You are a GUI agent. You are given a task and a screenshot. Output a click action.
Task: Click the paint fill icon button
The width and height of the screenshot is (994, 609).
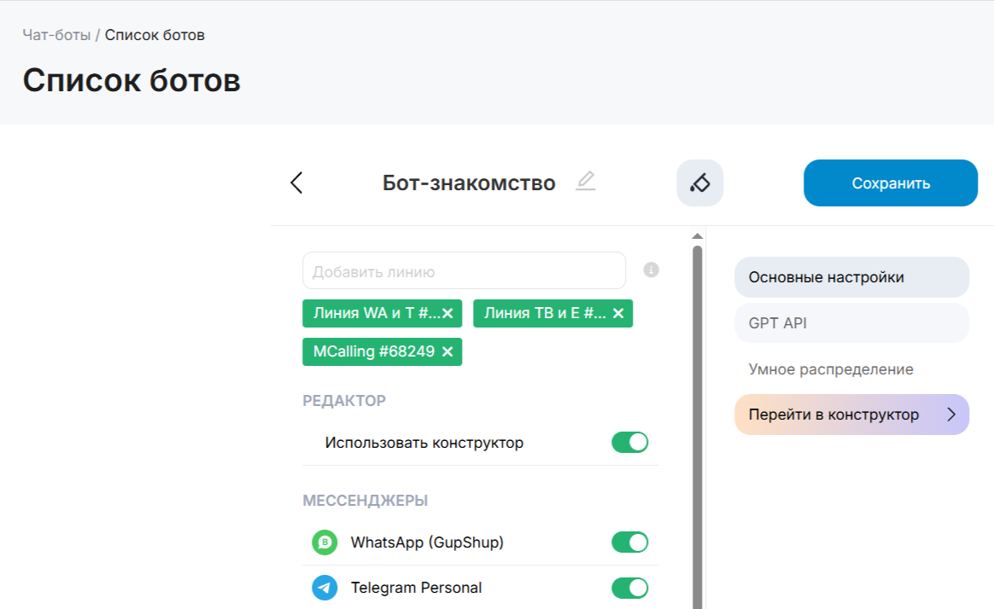699,183
